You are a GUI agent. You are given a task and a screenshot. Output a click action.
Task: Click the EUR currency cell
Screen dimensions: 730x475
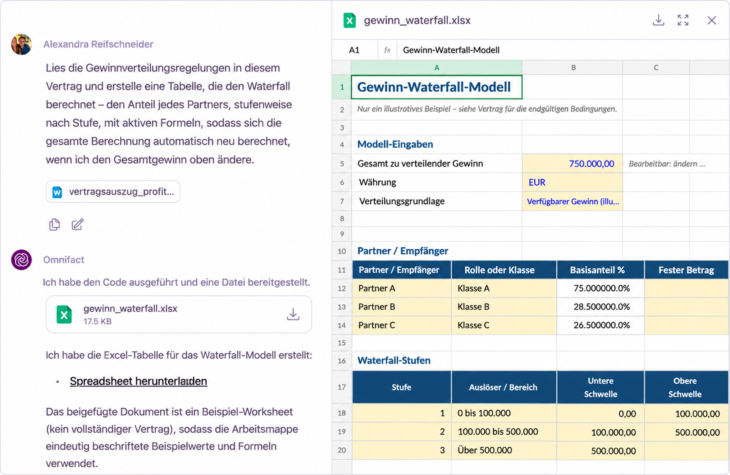click(x=572, y=183)
